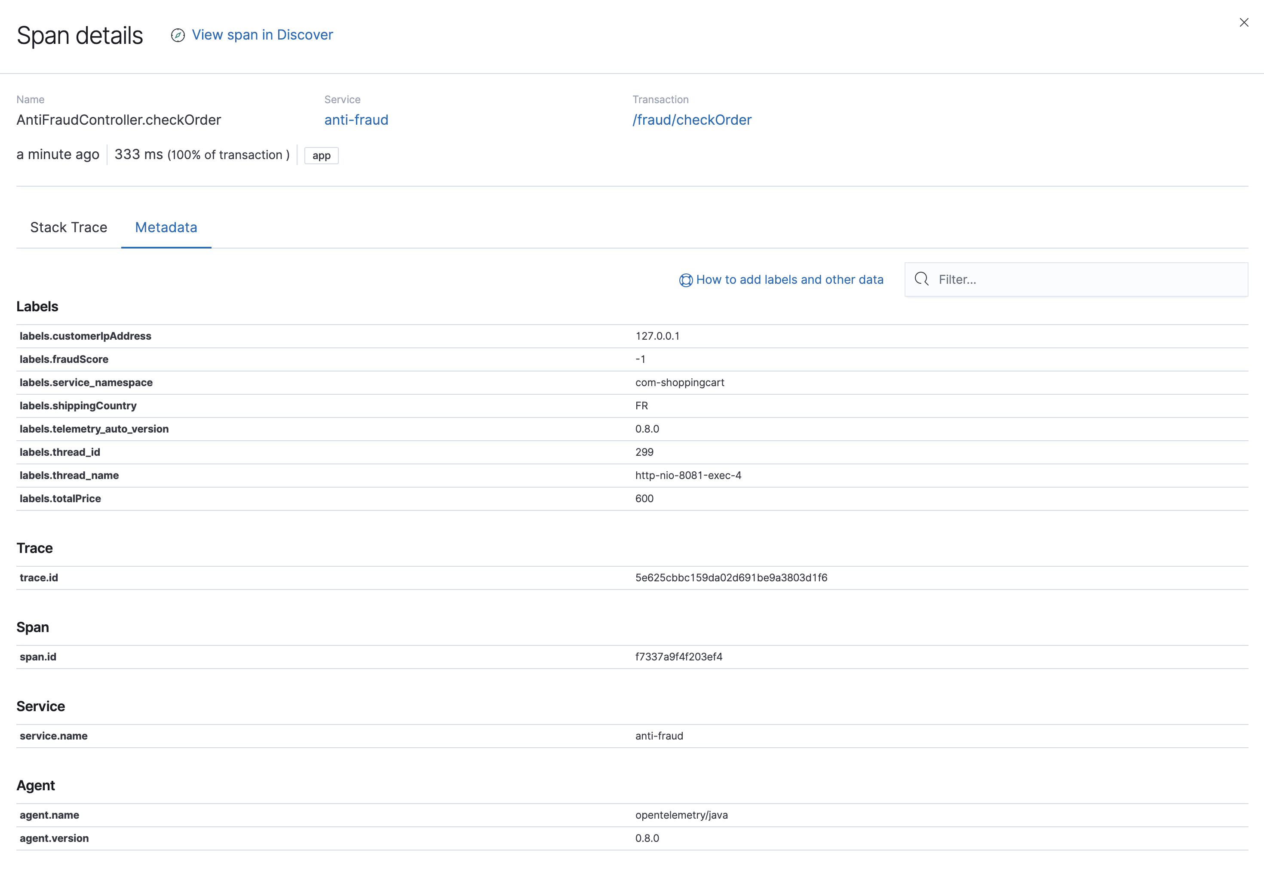Image resolution: width=1264 pixels, height=878 pixels.
Task: Click the 333 ms duration text
Action: click(x=138, y=155)
